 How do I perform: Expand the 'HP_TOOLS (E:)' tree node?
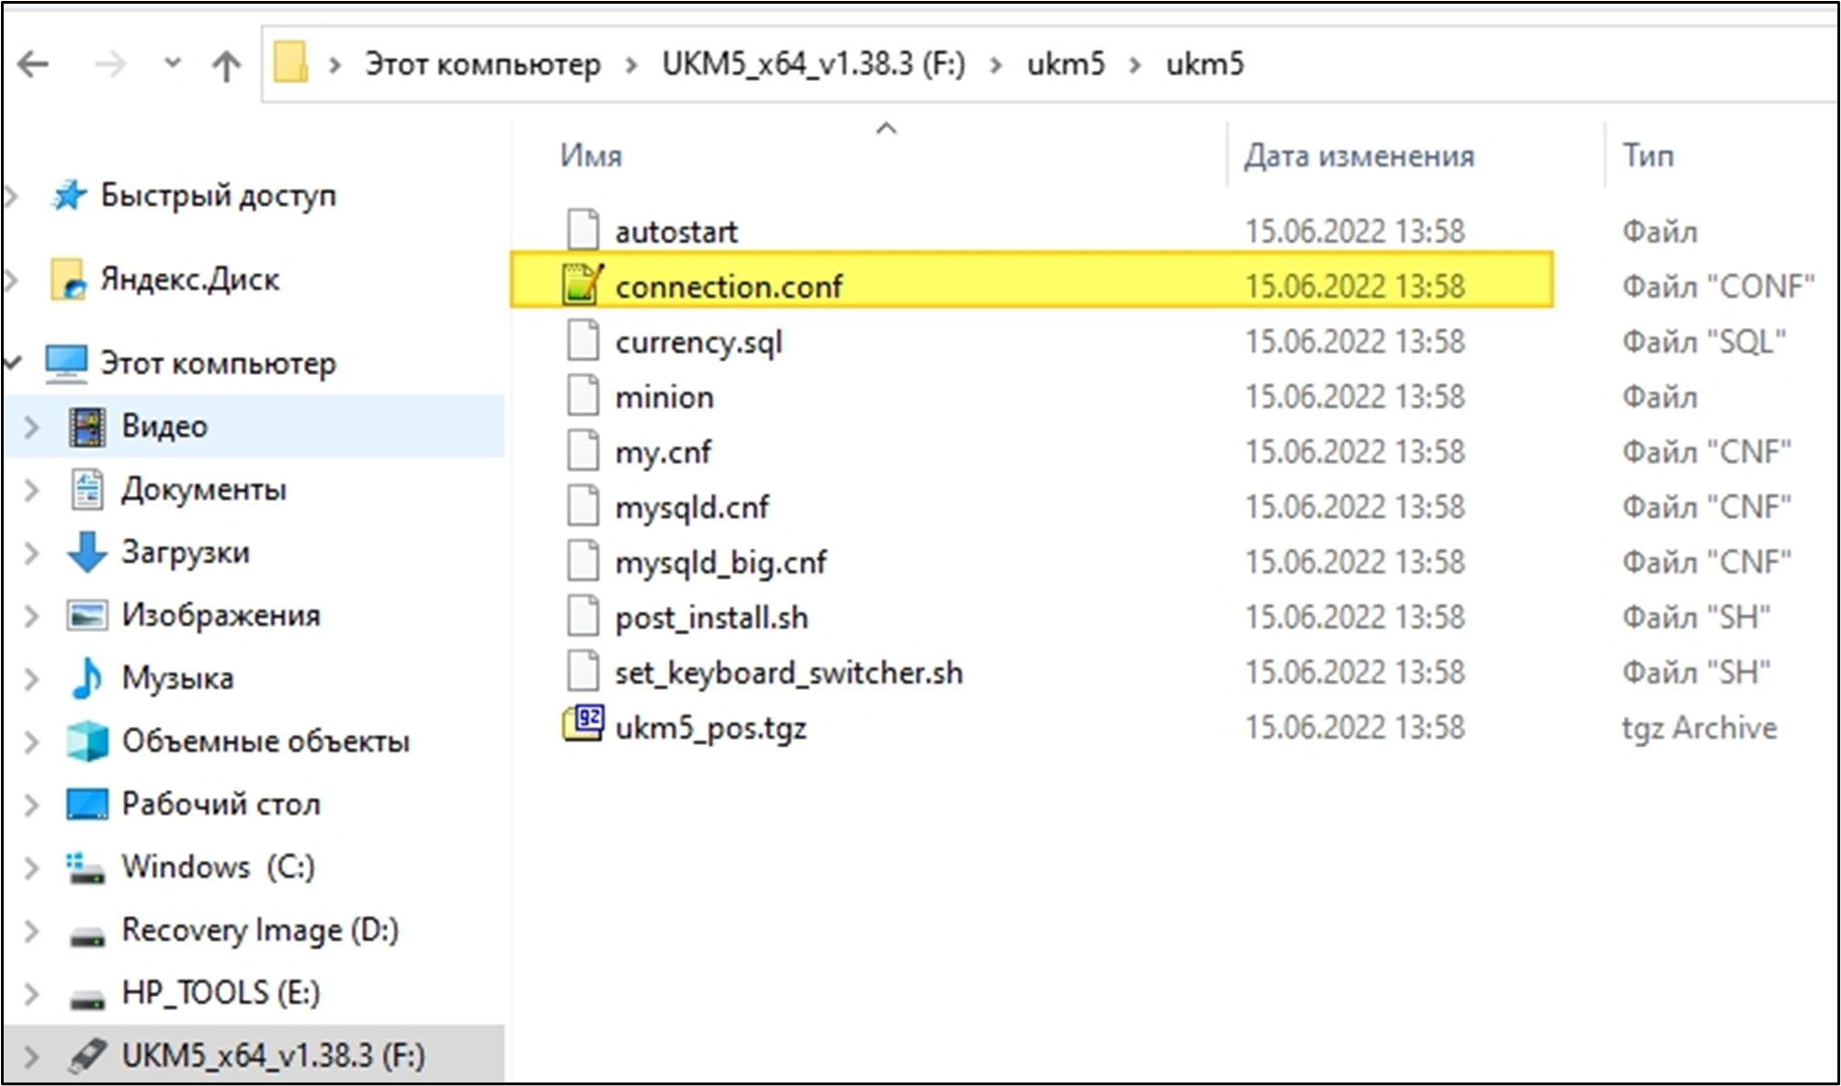(30, 992)
